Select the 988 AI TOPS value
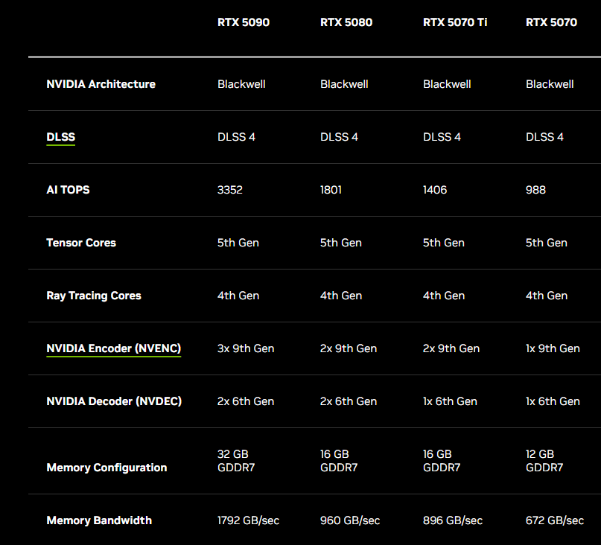Screen dimensions: 601x545 tap(535, 190)
